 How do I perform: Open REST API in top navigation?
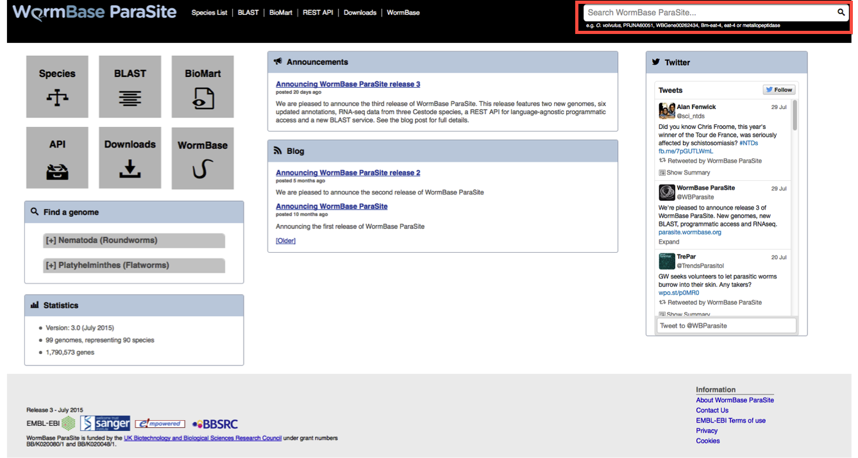318,13
